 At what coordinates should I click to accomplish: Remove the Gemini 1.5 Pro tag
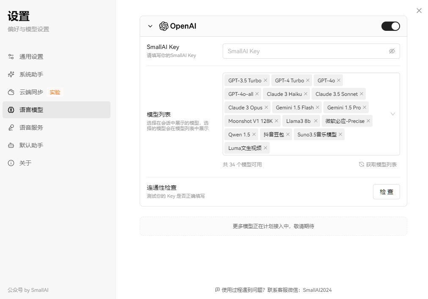[364, 107]
